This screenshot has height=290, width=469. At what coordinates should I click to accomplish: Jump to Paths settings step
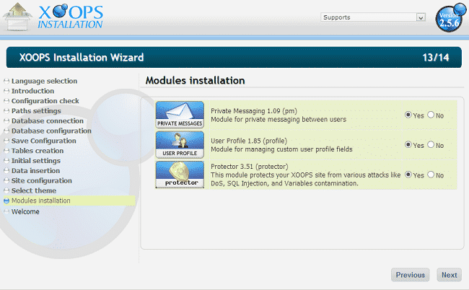click(x=36, y=111)
